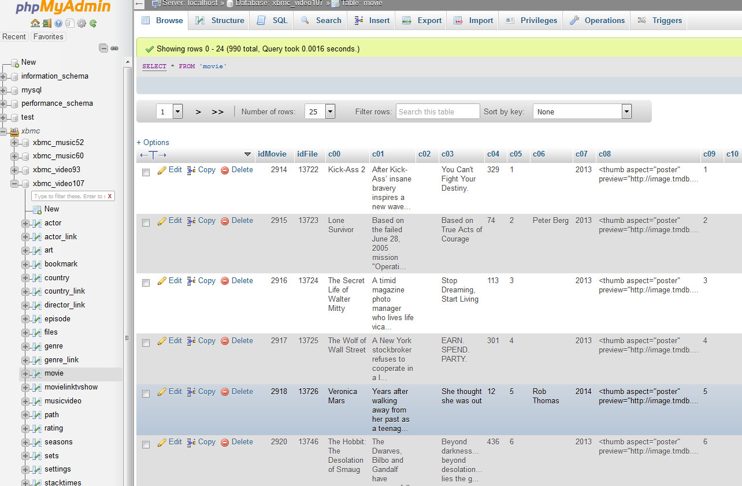The image size is (742, 486).
Task: Open the Operations tab
Action: click(x=597, y=20)
